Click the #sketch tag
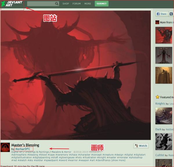Image resolution: width=174 pixels, height=167 pixels. point(22,160)
